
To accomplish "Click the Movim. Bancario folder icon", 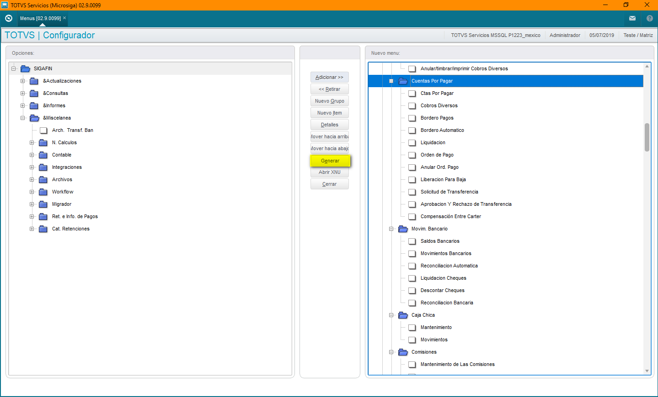I will coord(403,229).
